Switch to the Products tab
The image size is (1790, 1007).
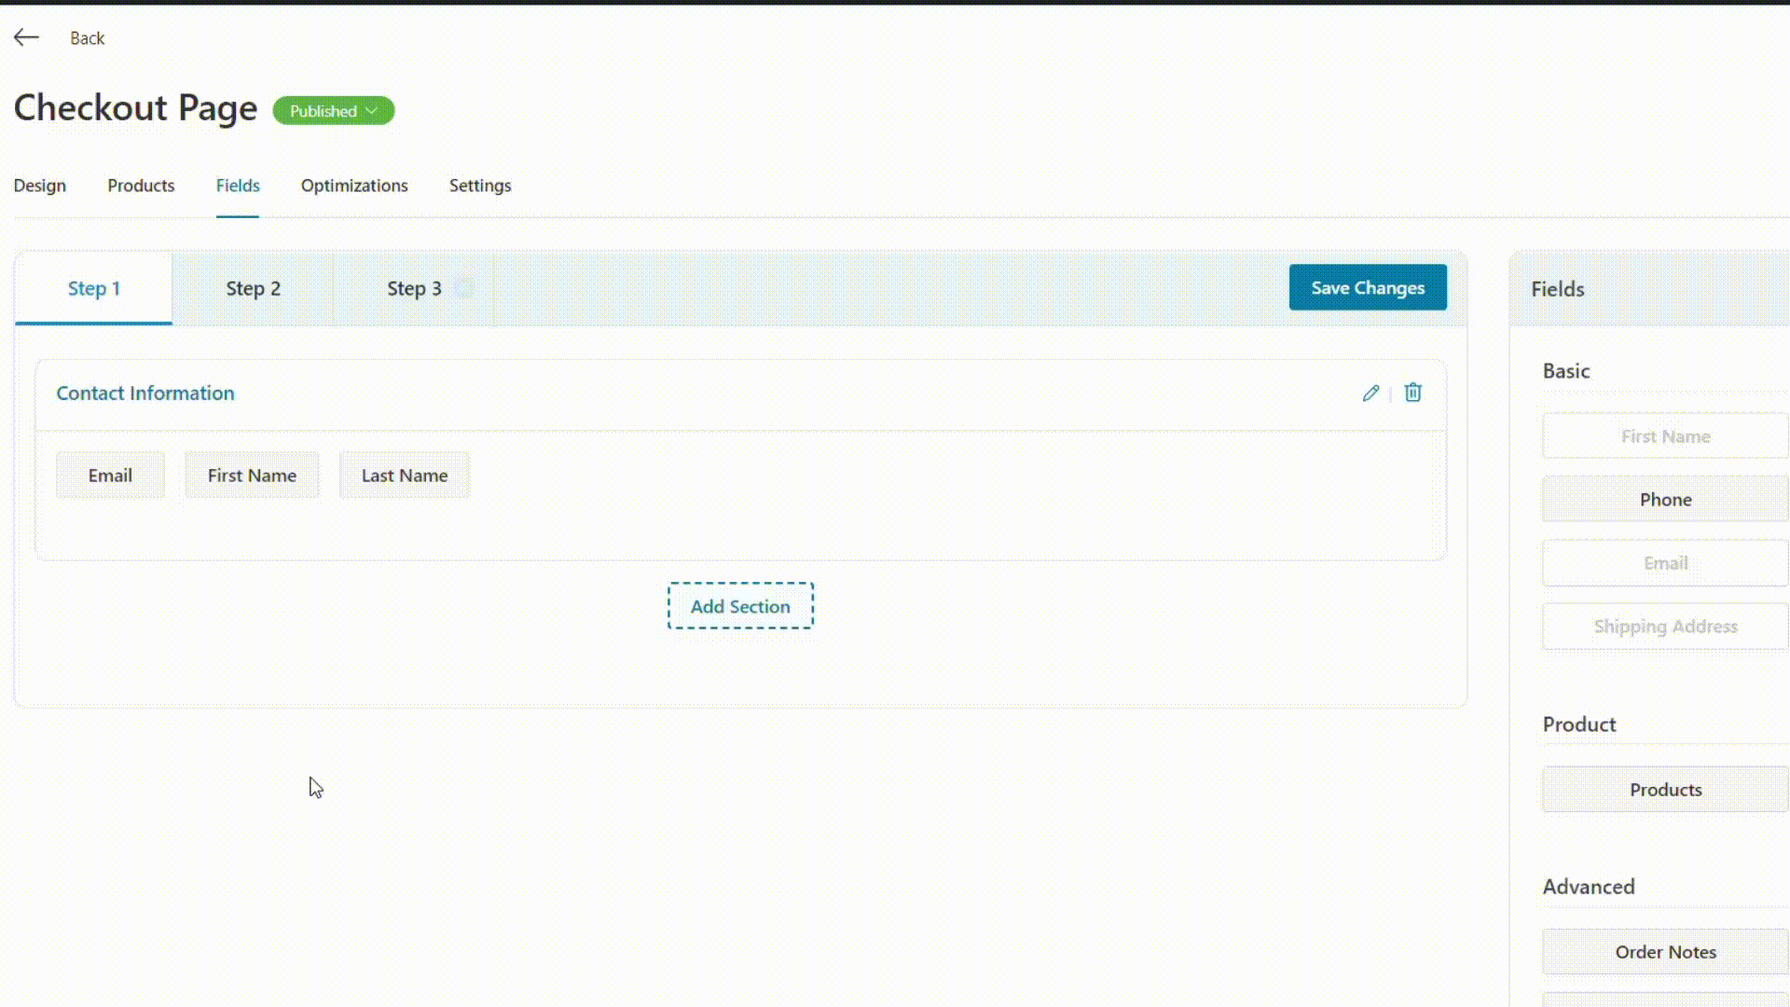pyautogui.click(x=141, y=186)
